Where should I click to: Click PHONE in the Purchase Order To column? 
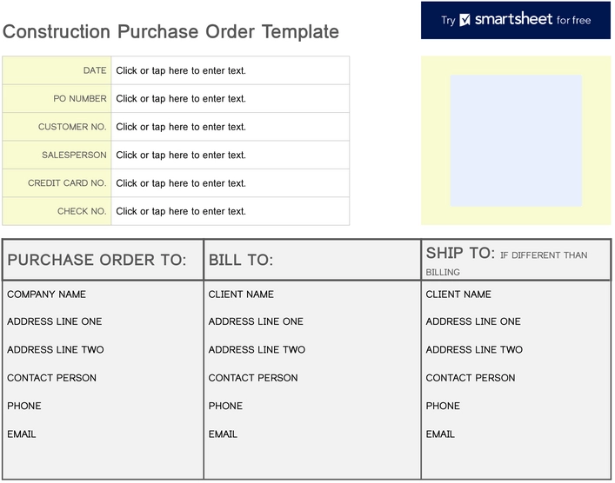(24, 406)
